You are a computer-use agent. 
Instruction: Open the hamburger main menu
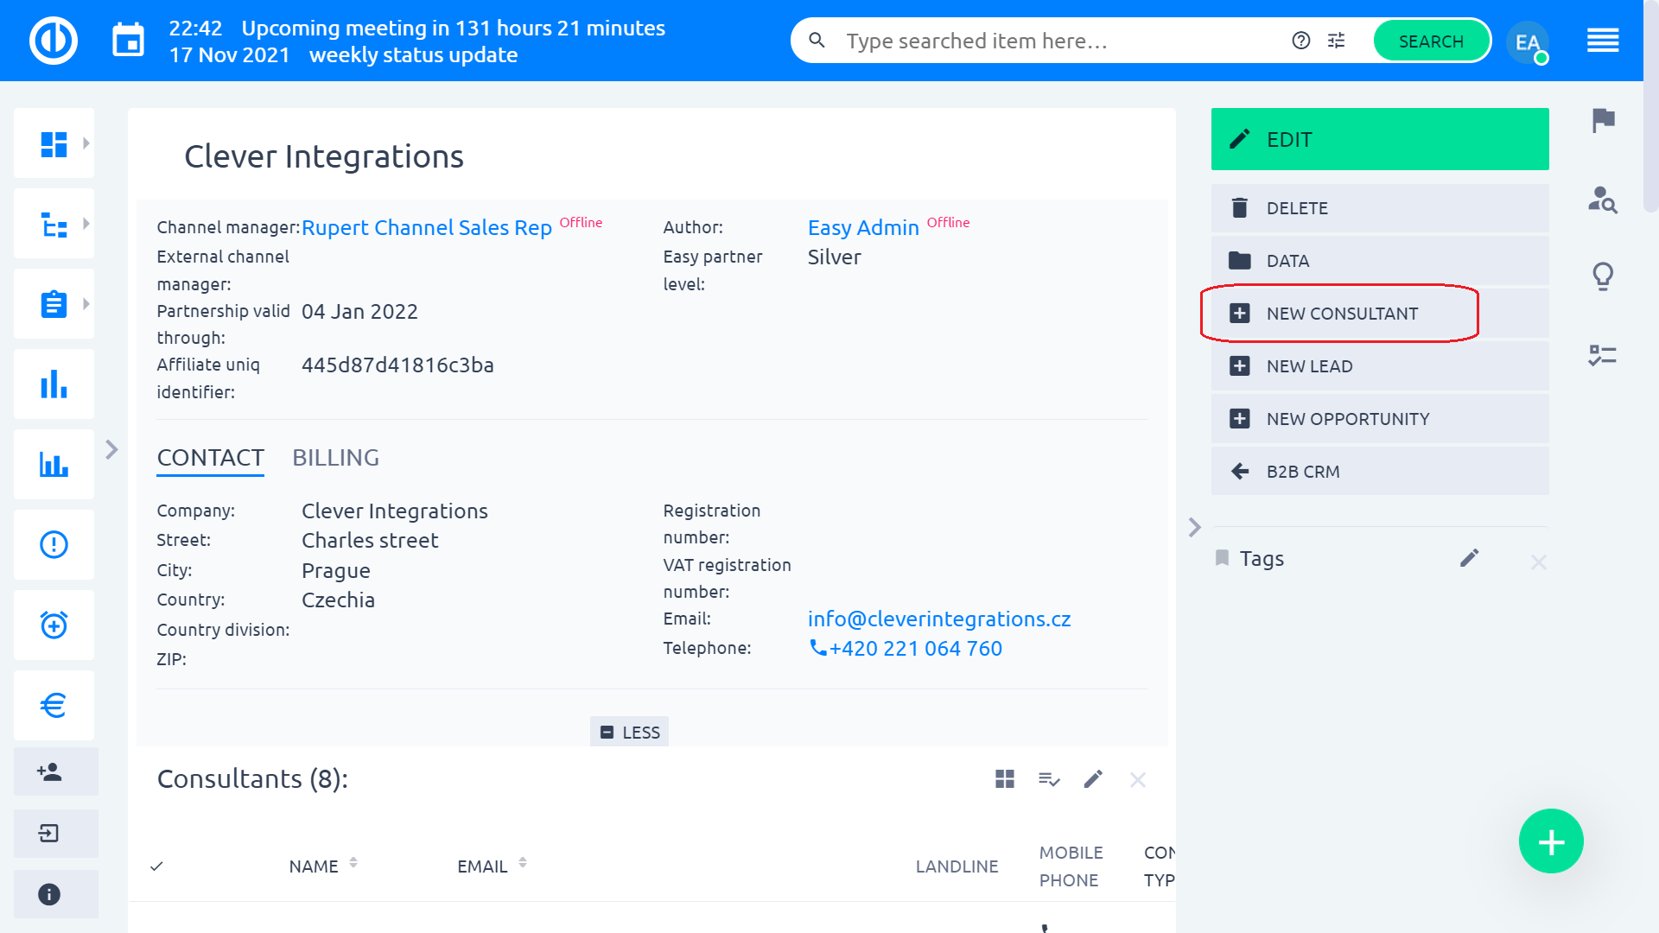[x=1603, y=41]
